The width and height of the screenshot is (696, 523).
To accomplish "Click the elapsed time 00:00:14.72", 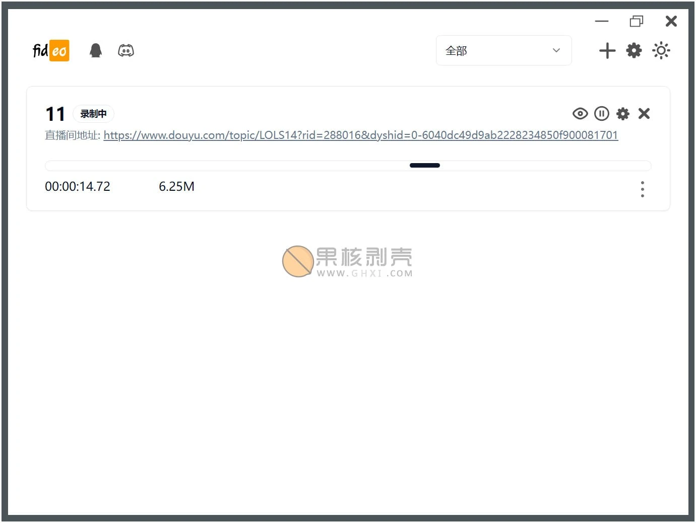I will [78, 187].
